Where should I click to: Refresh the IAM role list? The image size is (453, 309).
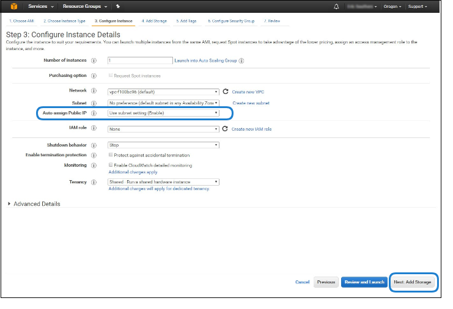click(225, 129)
